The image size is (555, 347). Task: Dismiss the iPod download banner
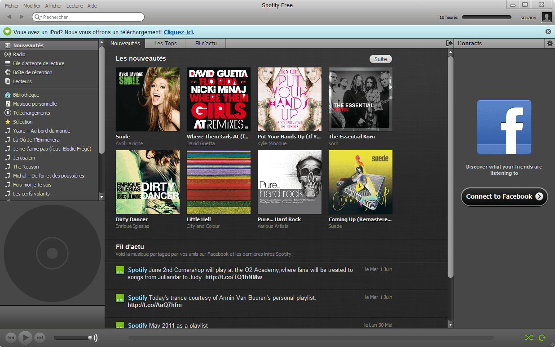(548, 31)
